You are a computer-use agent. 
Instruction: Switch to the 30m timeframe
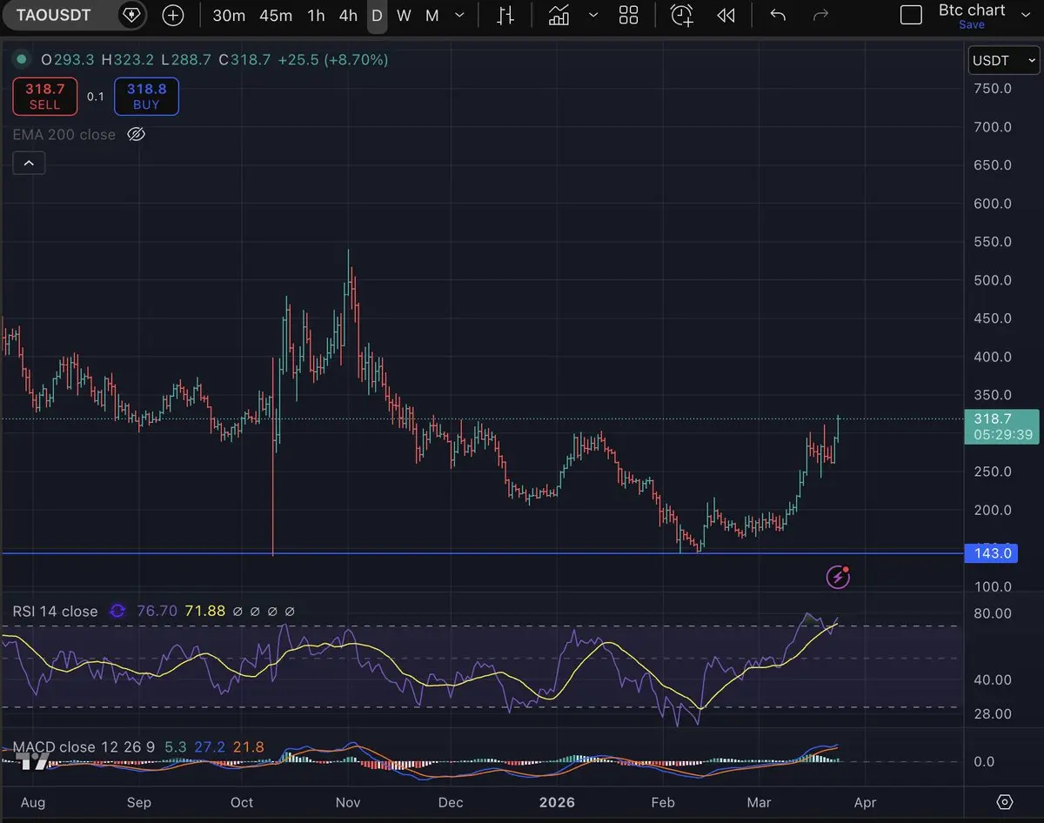coord(229,16)
